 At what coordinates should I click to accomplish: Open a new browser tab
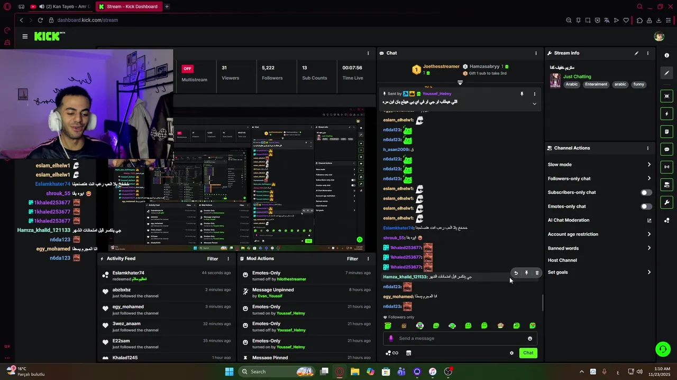pyautogui.click(x=167, y=7)
